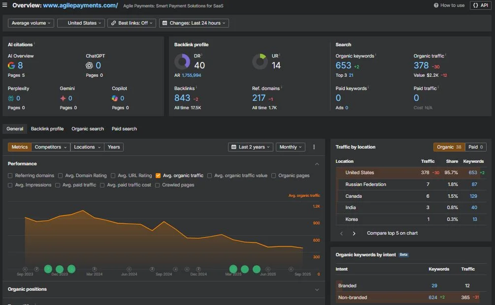The height and width of the screenshot is (305, 495).
Task: Enable Avg. organic traffic value checkbox
Action: [210, 176]
